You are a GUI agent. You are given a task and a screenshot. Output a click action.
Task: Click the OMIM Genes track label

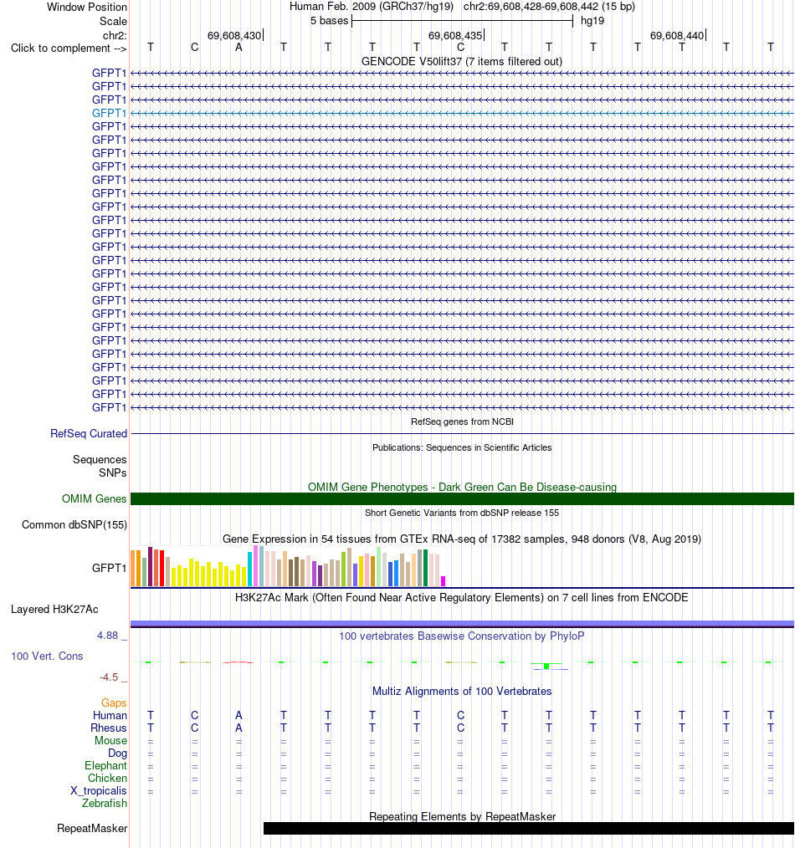[x=95, y=498]
